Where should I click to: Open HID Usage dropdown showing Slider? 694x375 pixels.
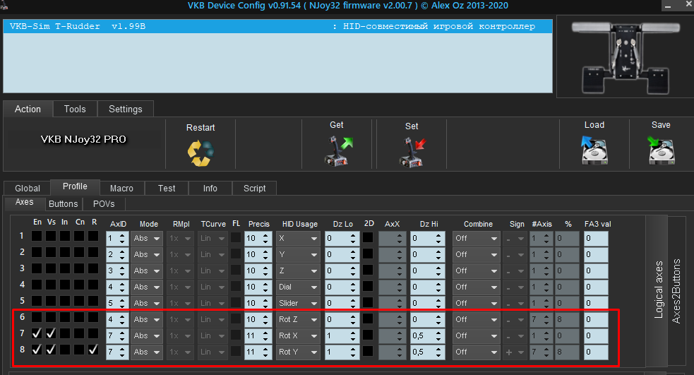pyautogui.click(x=298, y=303)
